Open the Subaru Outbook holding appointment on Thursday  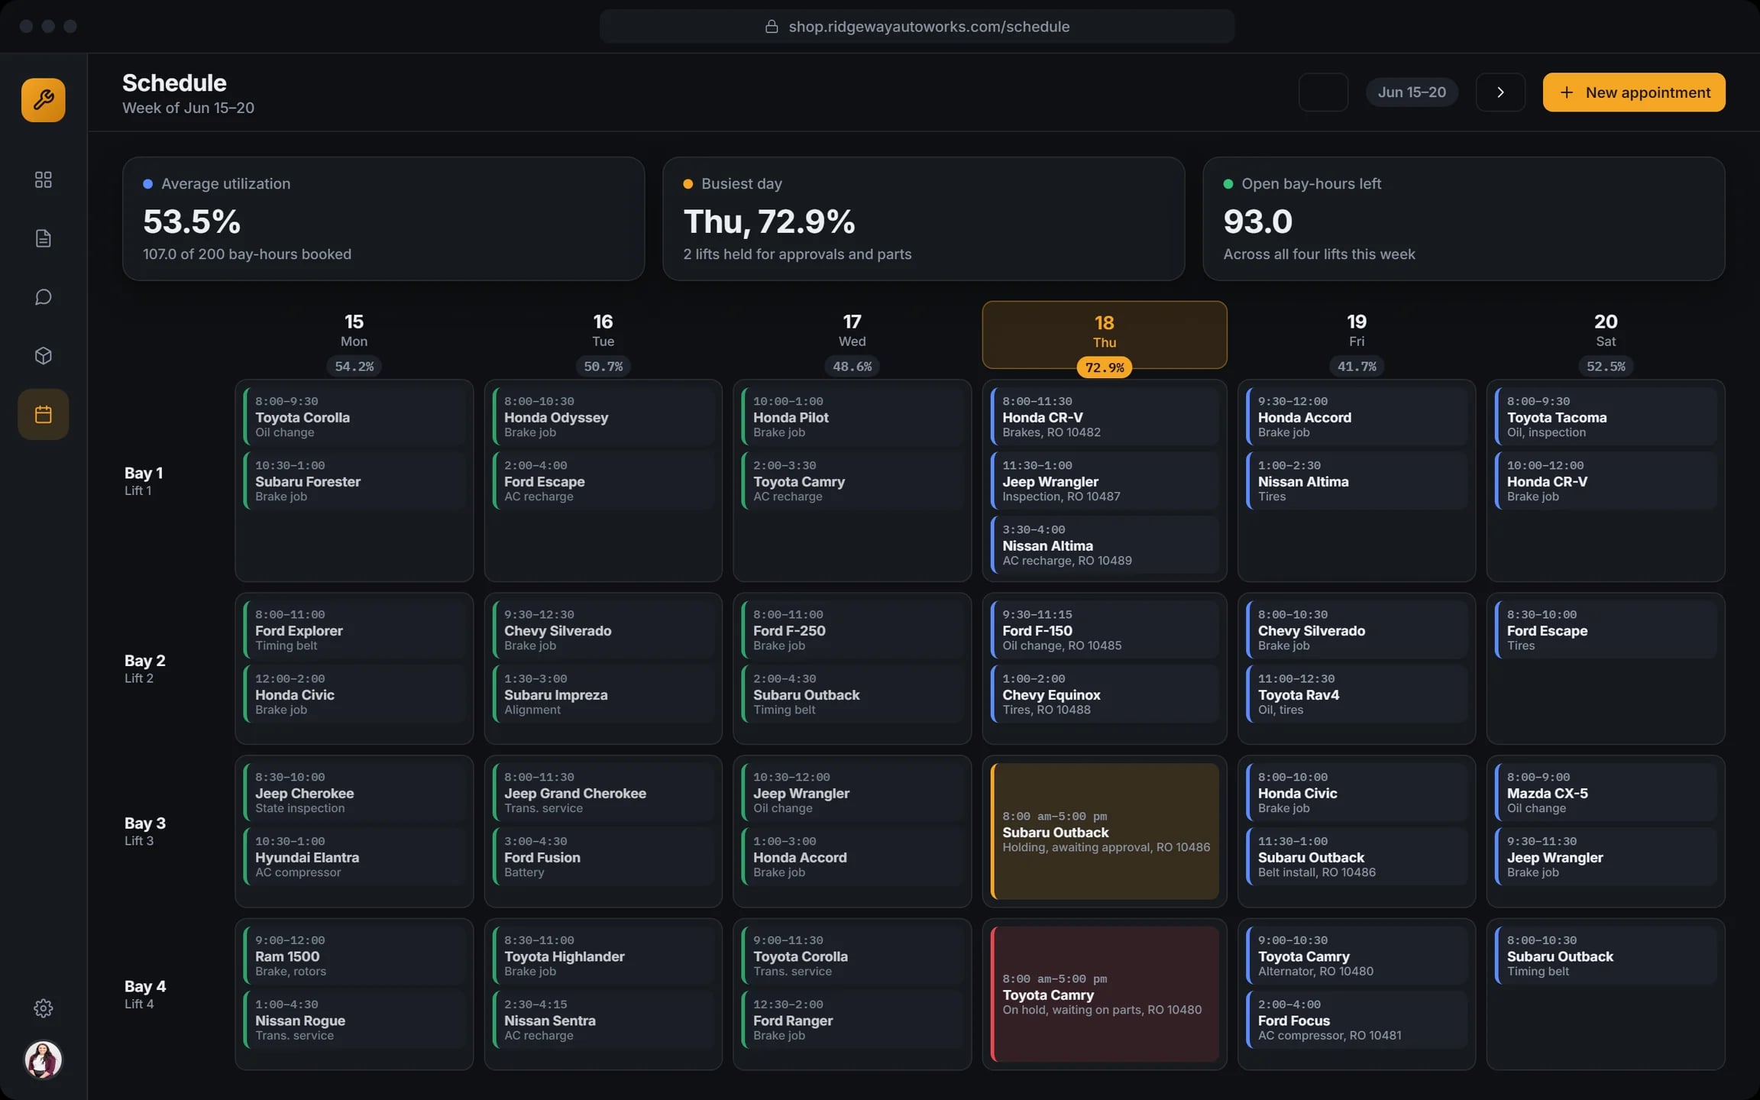pos(1105,831)
